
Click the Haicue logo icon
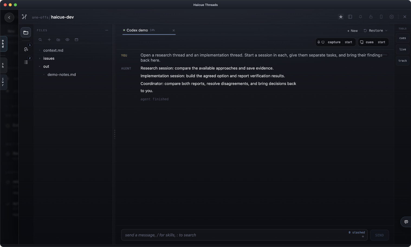coord(24,17)
